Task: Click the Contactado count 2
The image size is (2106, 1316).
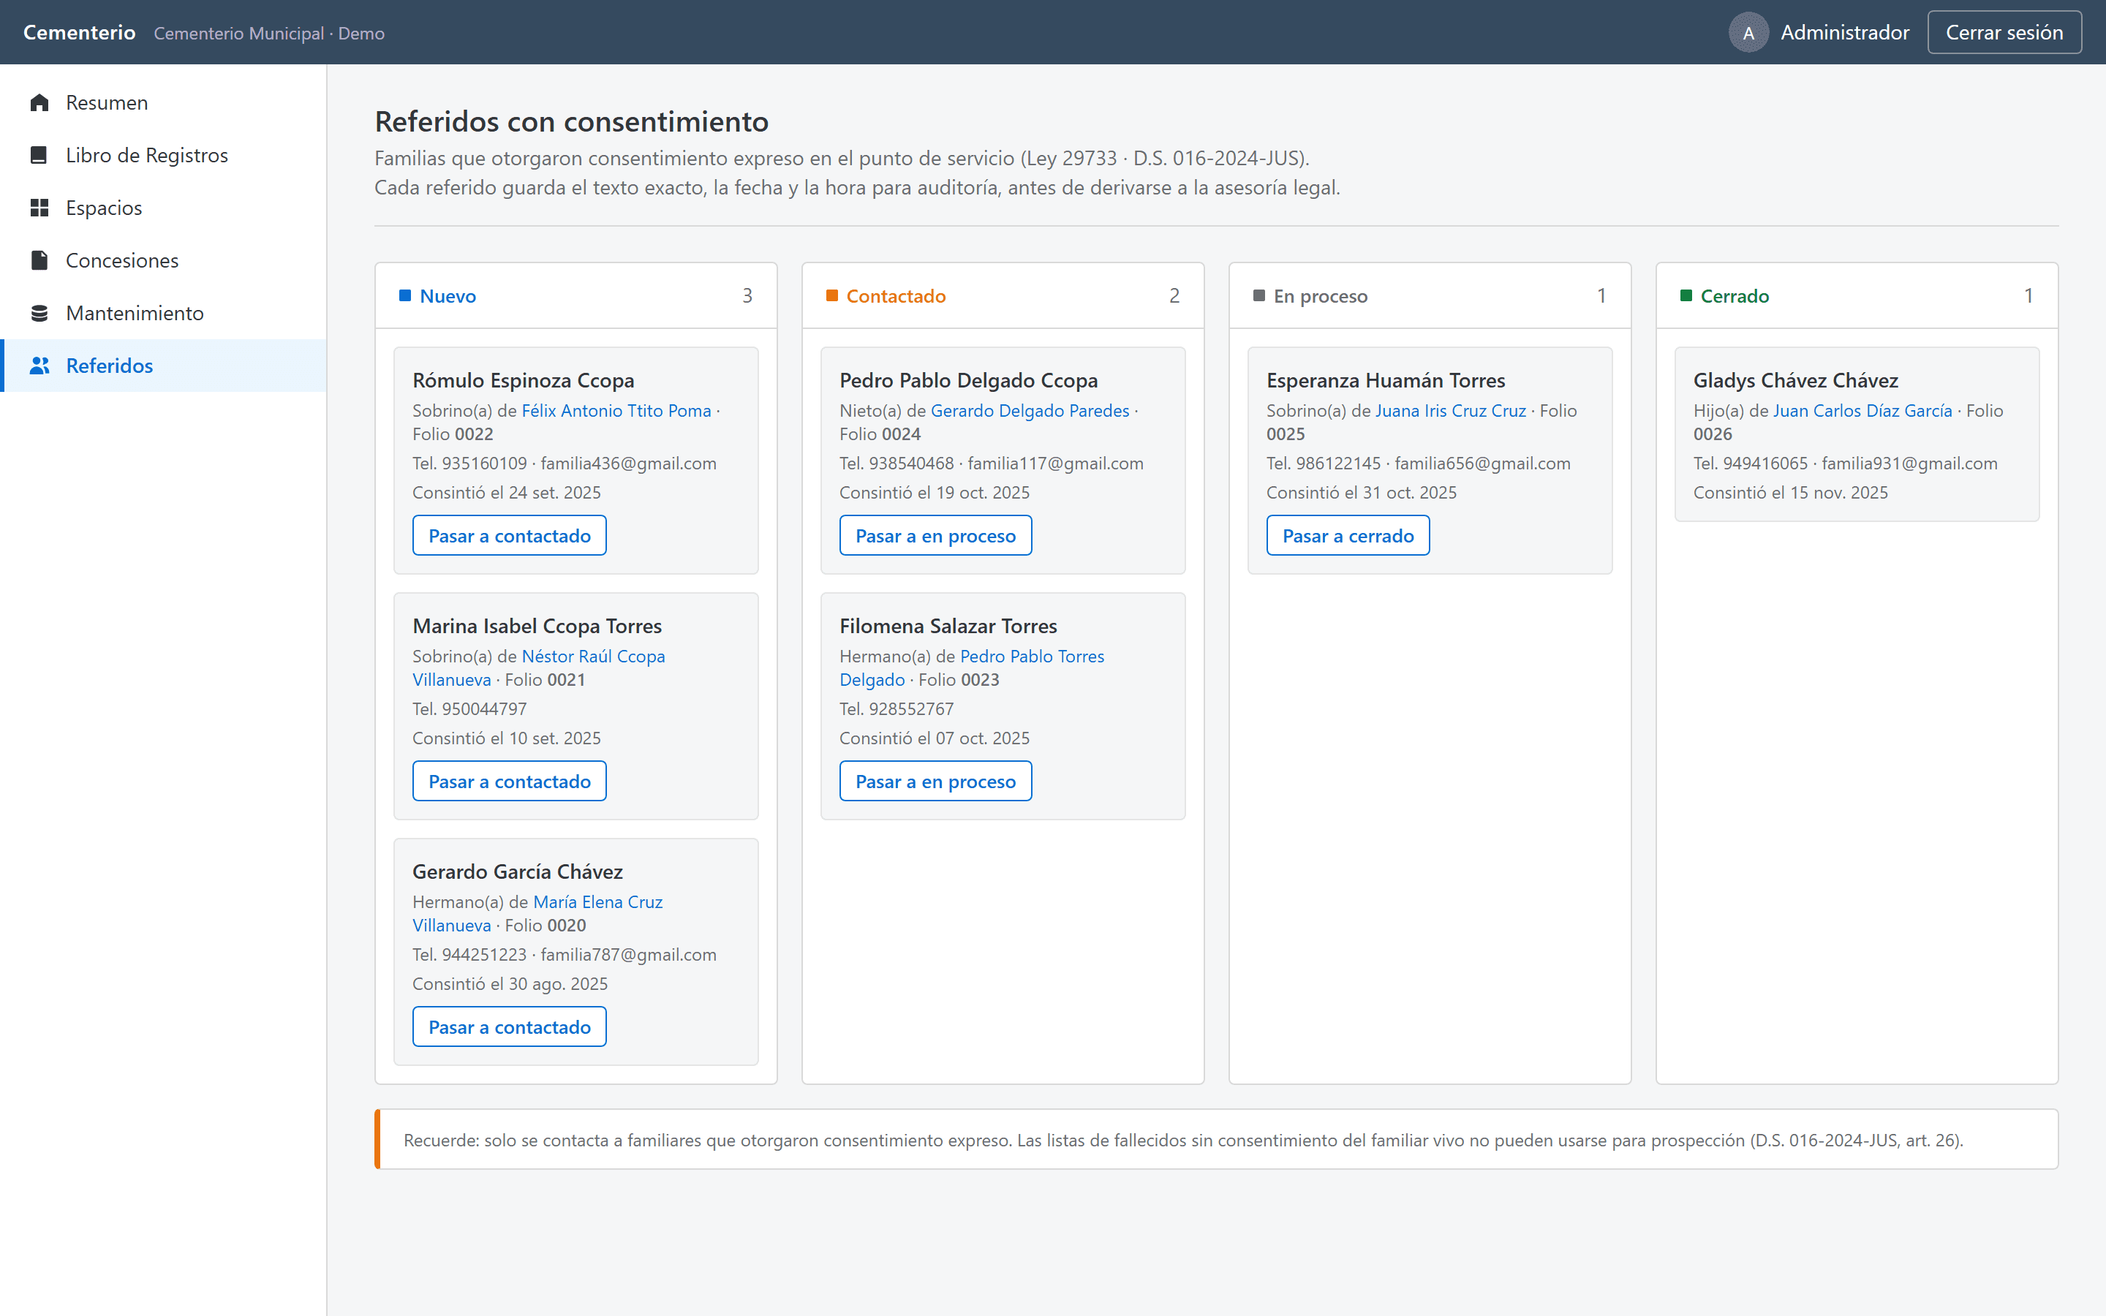Action: coord(1174,296)
